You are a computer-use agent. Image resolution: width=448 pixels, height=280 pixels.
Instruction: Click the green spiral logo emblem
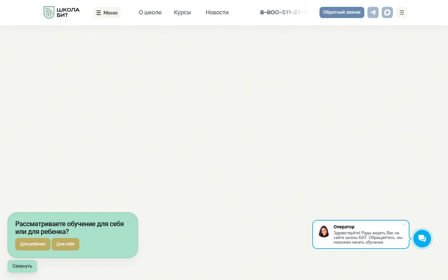(x=49, y=12)
